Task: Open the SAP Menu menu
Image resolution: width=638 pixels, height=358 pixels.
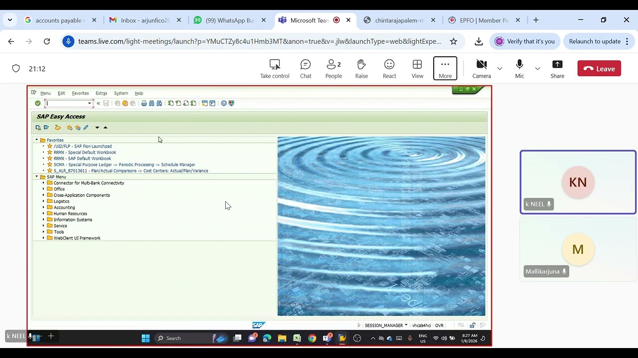Action: point(45,93)
